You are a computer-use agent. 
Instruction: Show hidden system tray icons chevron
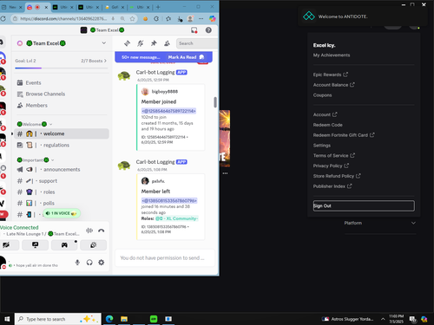point(383,319)
